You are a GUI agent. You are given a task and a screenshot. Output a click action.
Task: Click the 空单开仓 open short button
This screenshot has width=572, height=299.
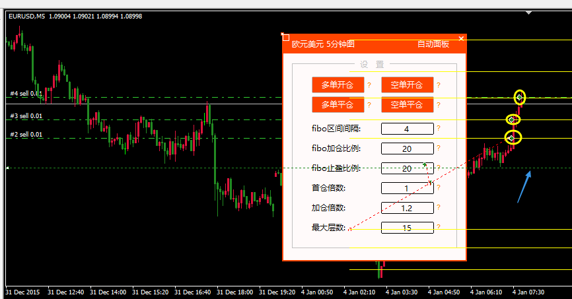(407, 85)
